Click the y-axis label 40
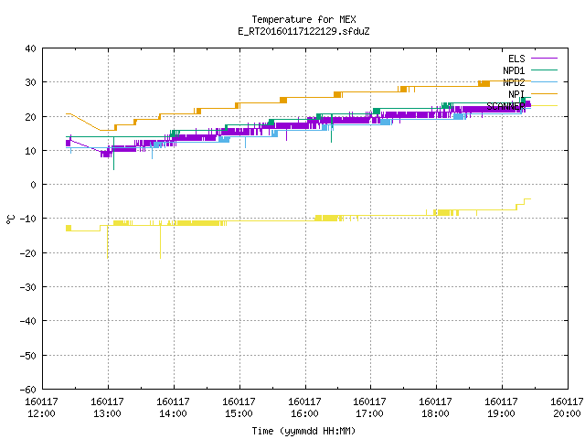 click(x=30, y=48)
